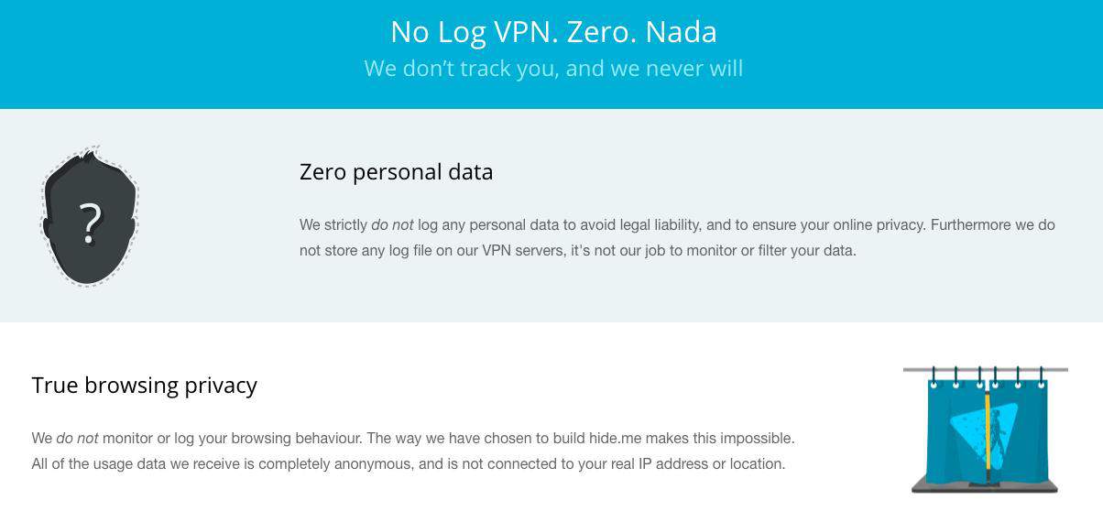Click the question mark on the silhouette head
The width and height of the screenshot is (1103, 522).
[89, 223]
